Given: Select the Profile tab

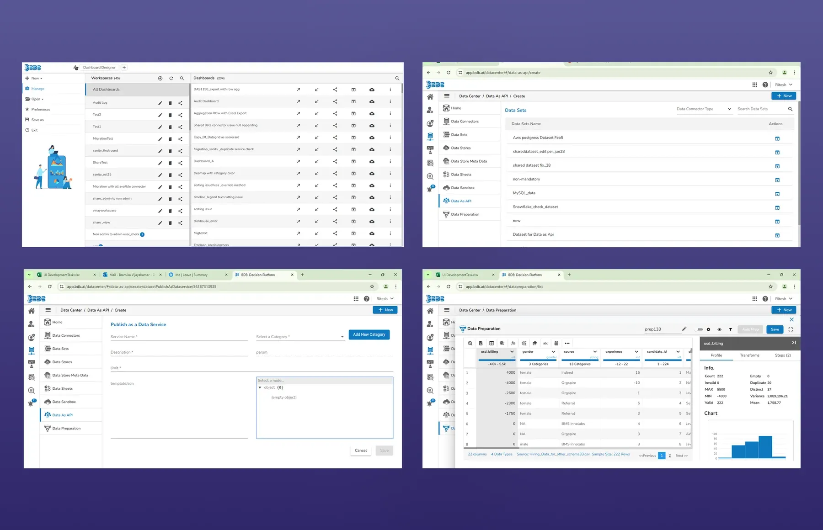Looking at the screenshot, I should pos(716,355).
